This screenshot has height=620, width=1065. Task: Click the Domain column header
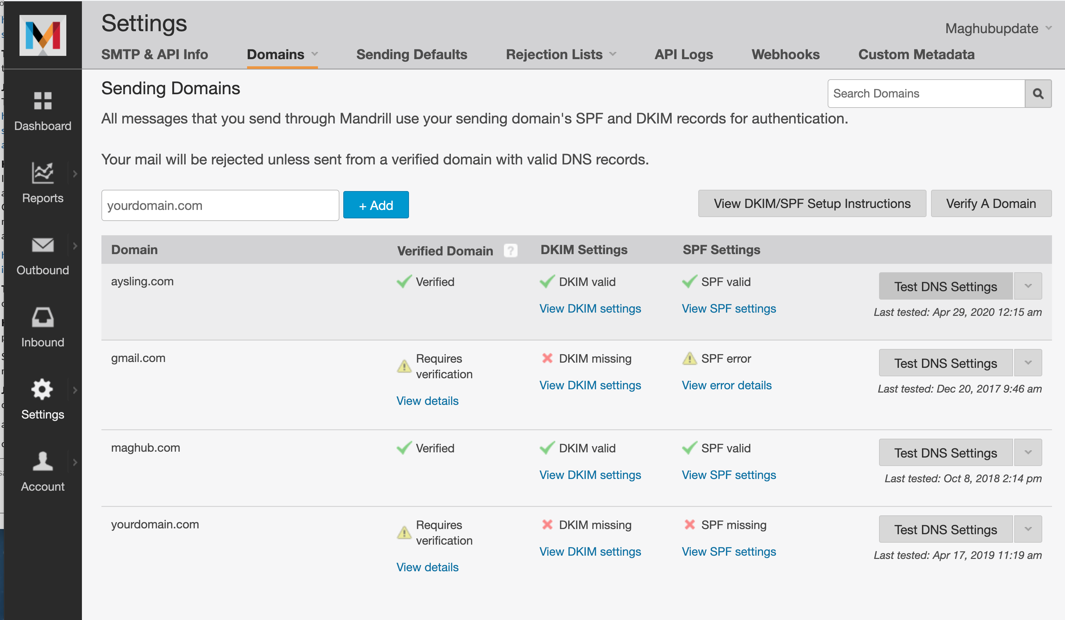tap(134, 250)
